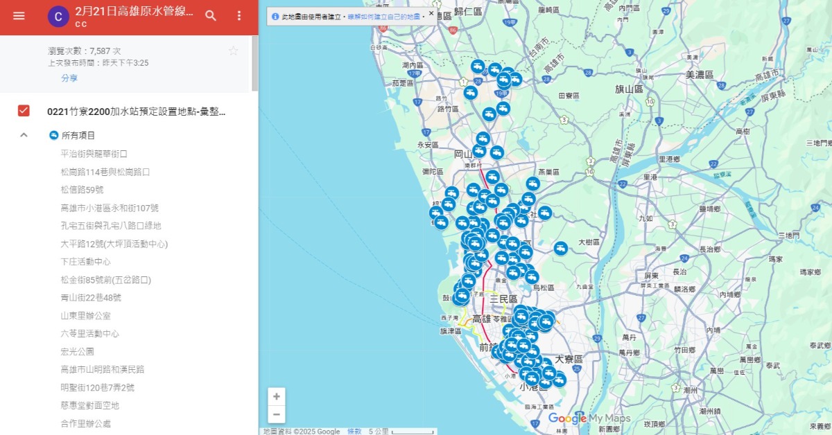Click the purple C profile avatar
This screenshot has width=832, height=435.
(x=58, y=17)
